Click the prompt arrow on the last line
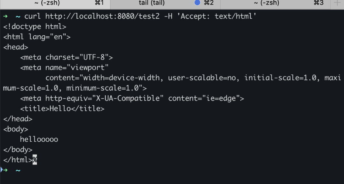This screenshot has width=344, height=184. [x=4, y=170]
